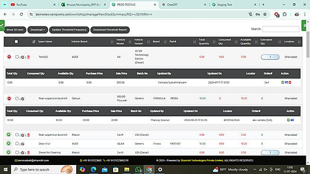Collapse the Test562 row details

coord(9,57)
